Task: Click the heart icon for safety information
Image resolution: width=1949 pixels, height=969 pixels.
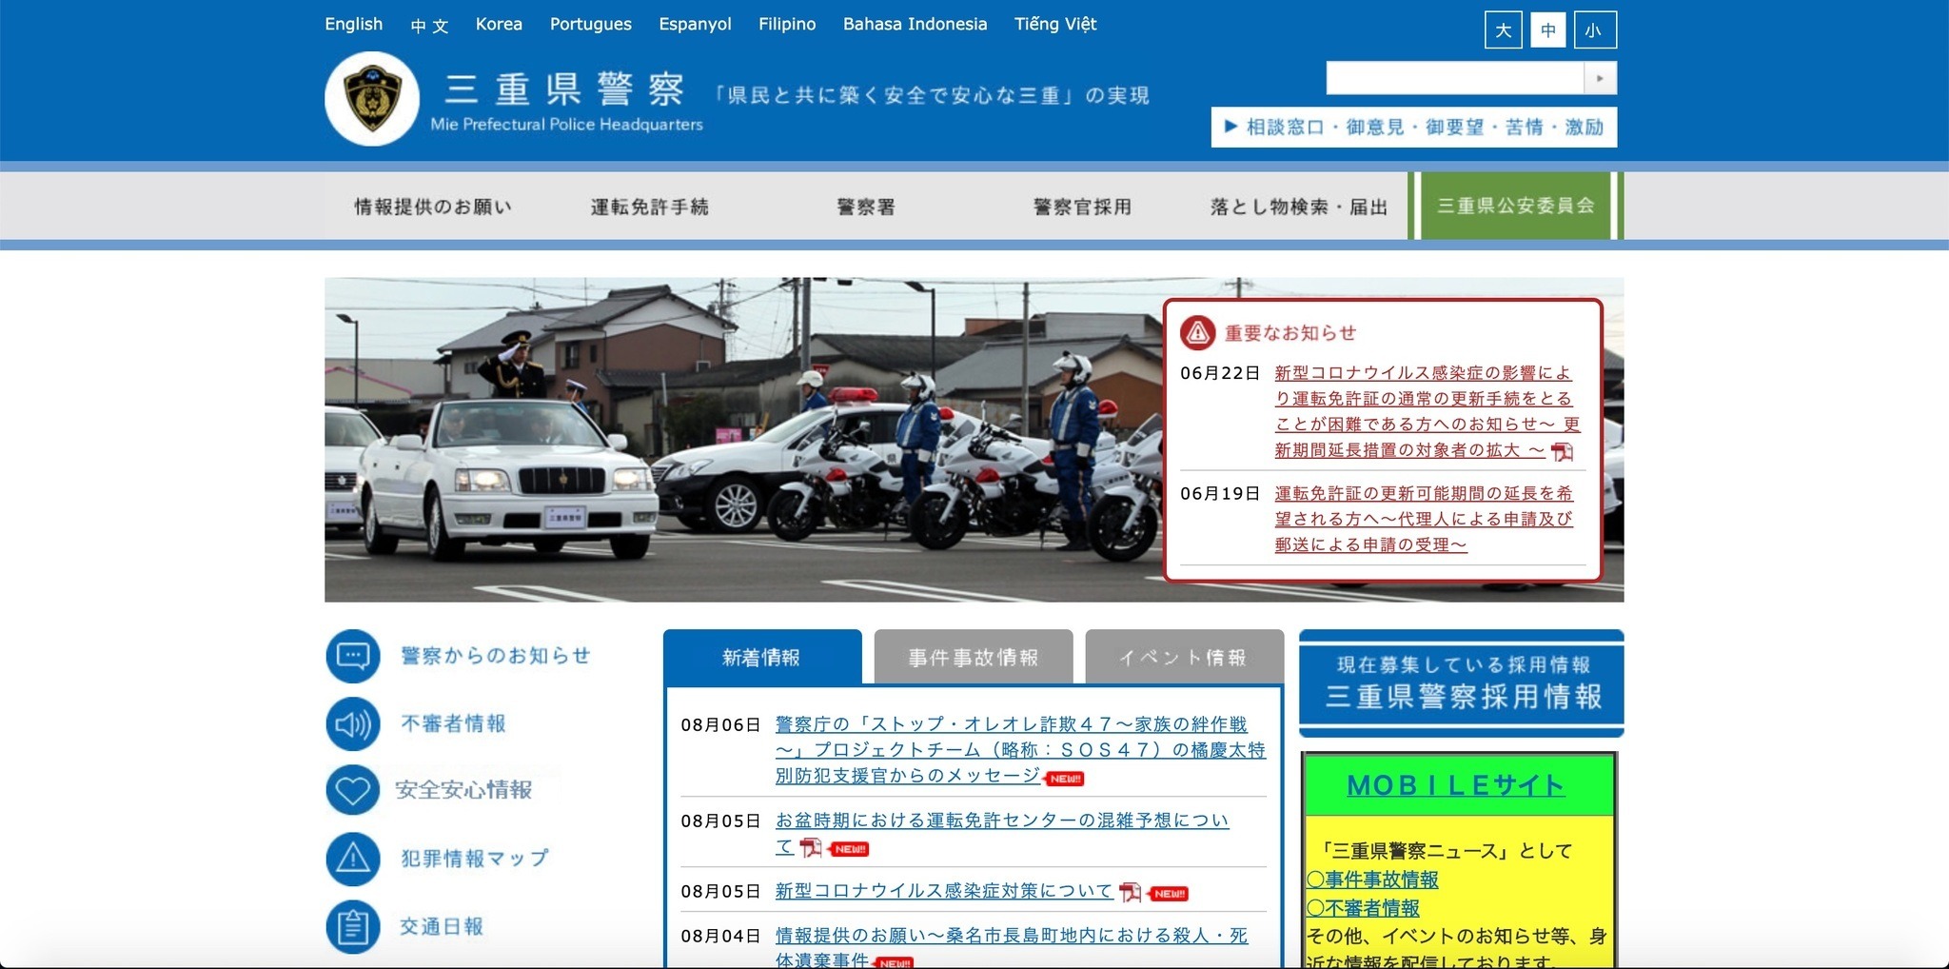Action: pos(353,790)
